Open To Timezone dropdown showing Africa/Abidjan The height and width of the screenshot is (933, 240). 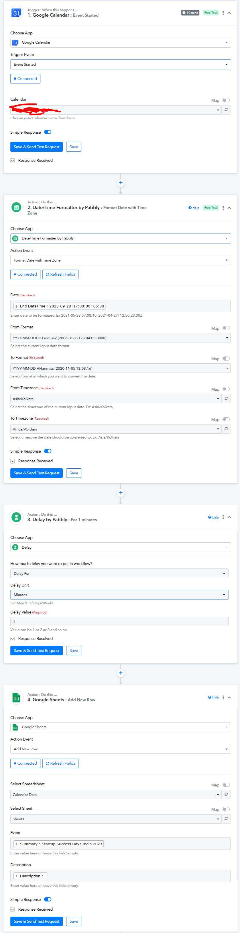(116, 429)
